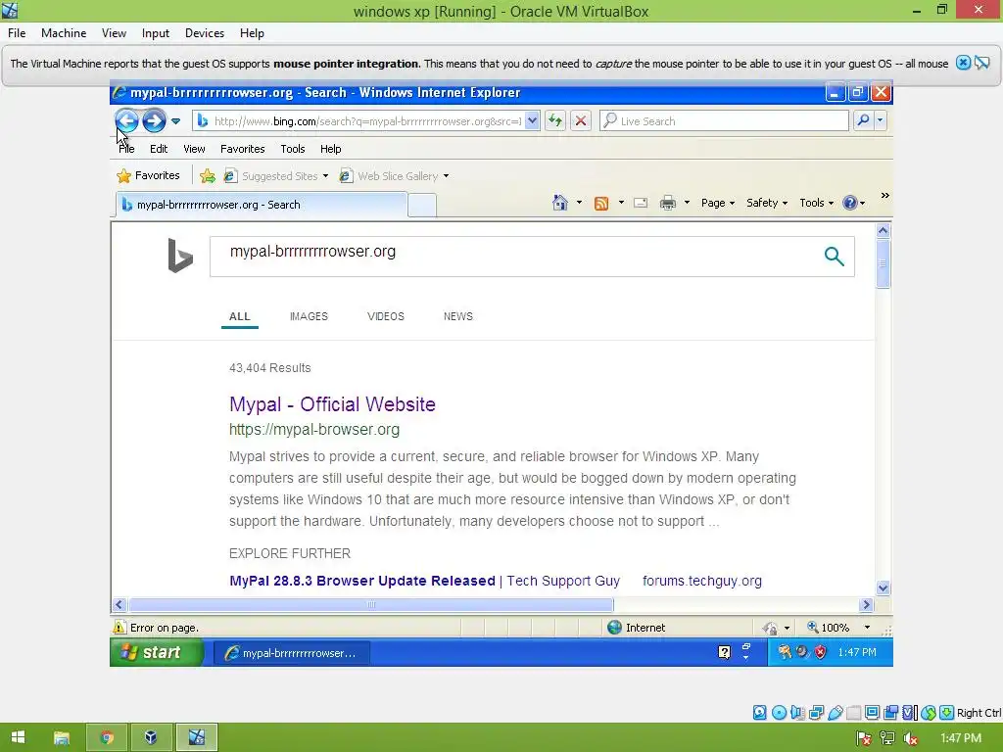Viewport: 1003px width, 752px height.
Task: Select the mypal-brrrrrrrrowser.org - Search tab
Action: (x=261, y=205)
